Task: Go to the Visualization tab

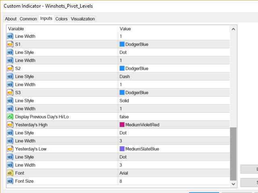Action: point(83,19)
